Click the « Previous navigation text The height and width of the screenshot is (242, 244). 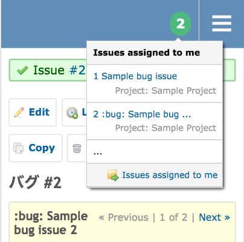[123, 217]
